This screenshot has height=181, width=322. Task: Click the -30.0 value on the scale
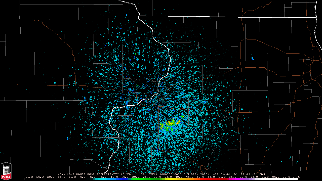tap(28, 177)
